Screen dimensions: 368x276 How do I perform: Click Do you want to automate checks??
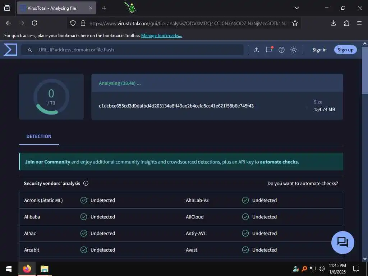pos(303,184)
